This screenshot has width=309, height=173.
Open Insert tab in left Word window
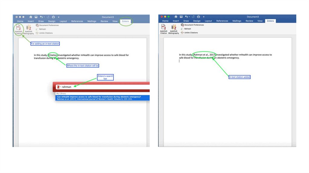(31, 21)
